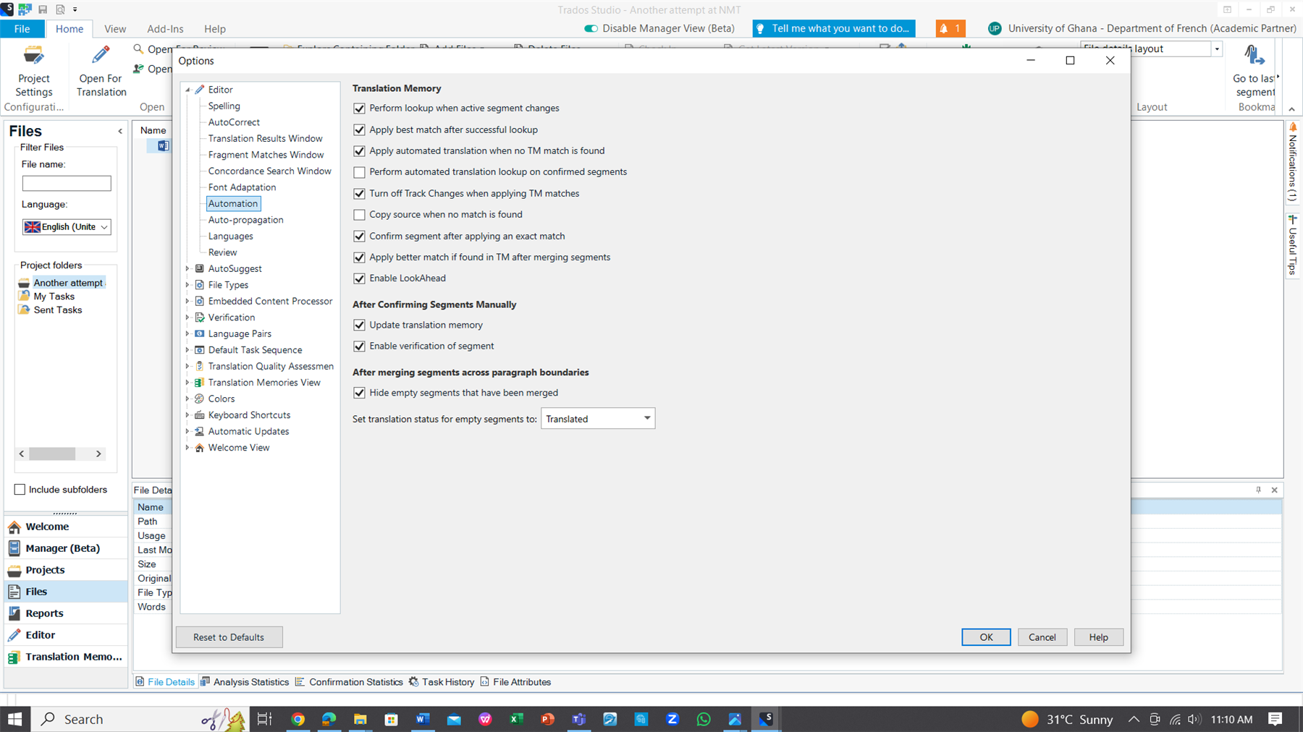Click the Project Settings icon
1303x732 pixels.
pos(33,56)
